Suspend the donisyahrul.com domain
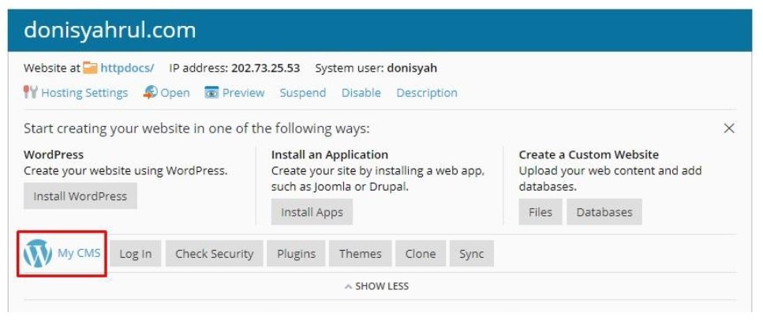This screenshot has width=763, height=324. (x=303, y=92)
